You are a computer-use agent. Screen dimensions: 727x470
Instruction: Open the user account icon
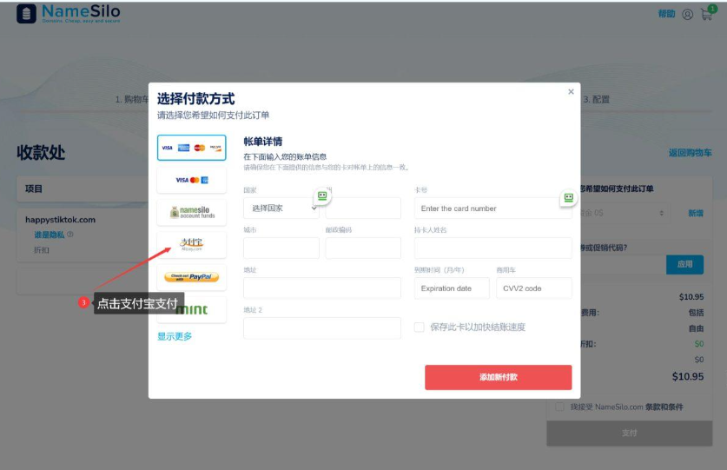(687, 15)
